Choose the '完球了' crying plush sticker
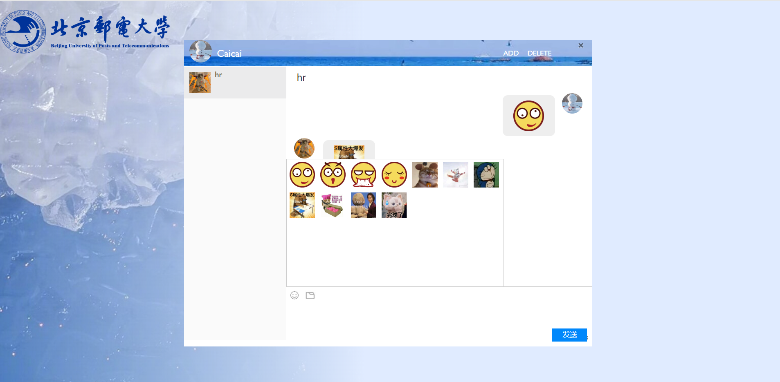 (394, 206)
